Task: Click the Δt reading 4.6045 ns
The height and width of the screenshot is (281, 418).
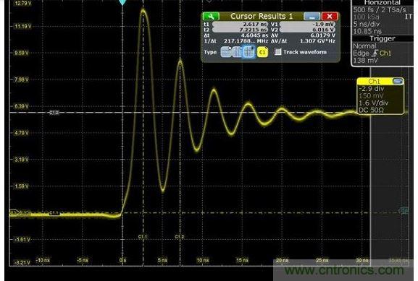Action: point(254,35)
